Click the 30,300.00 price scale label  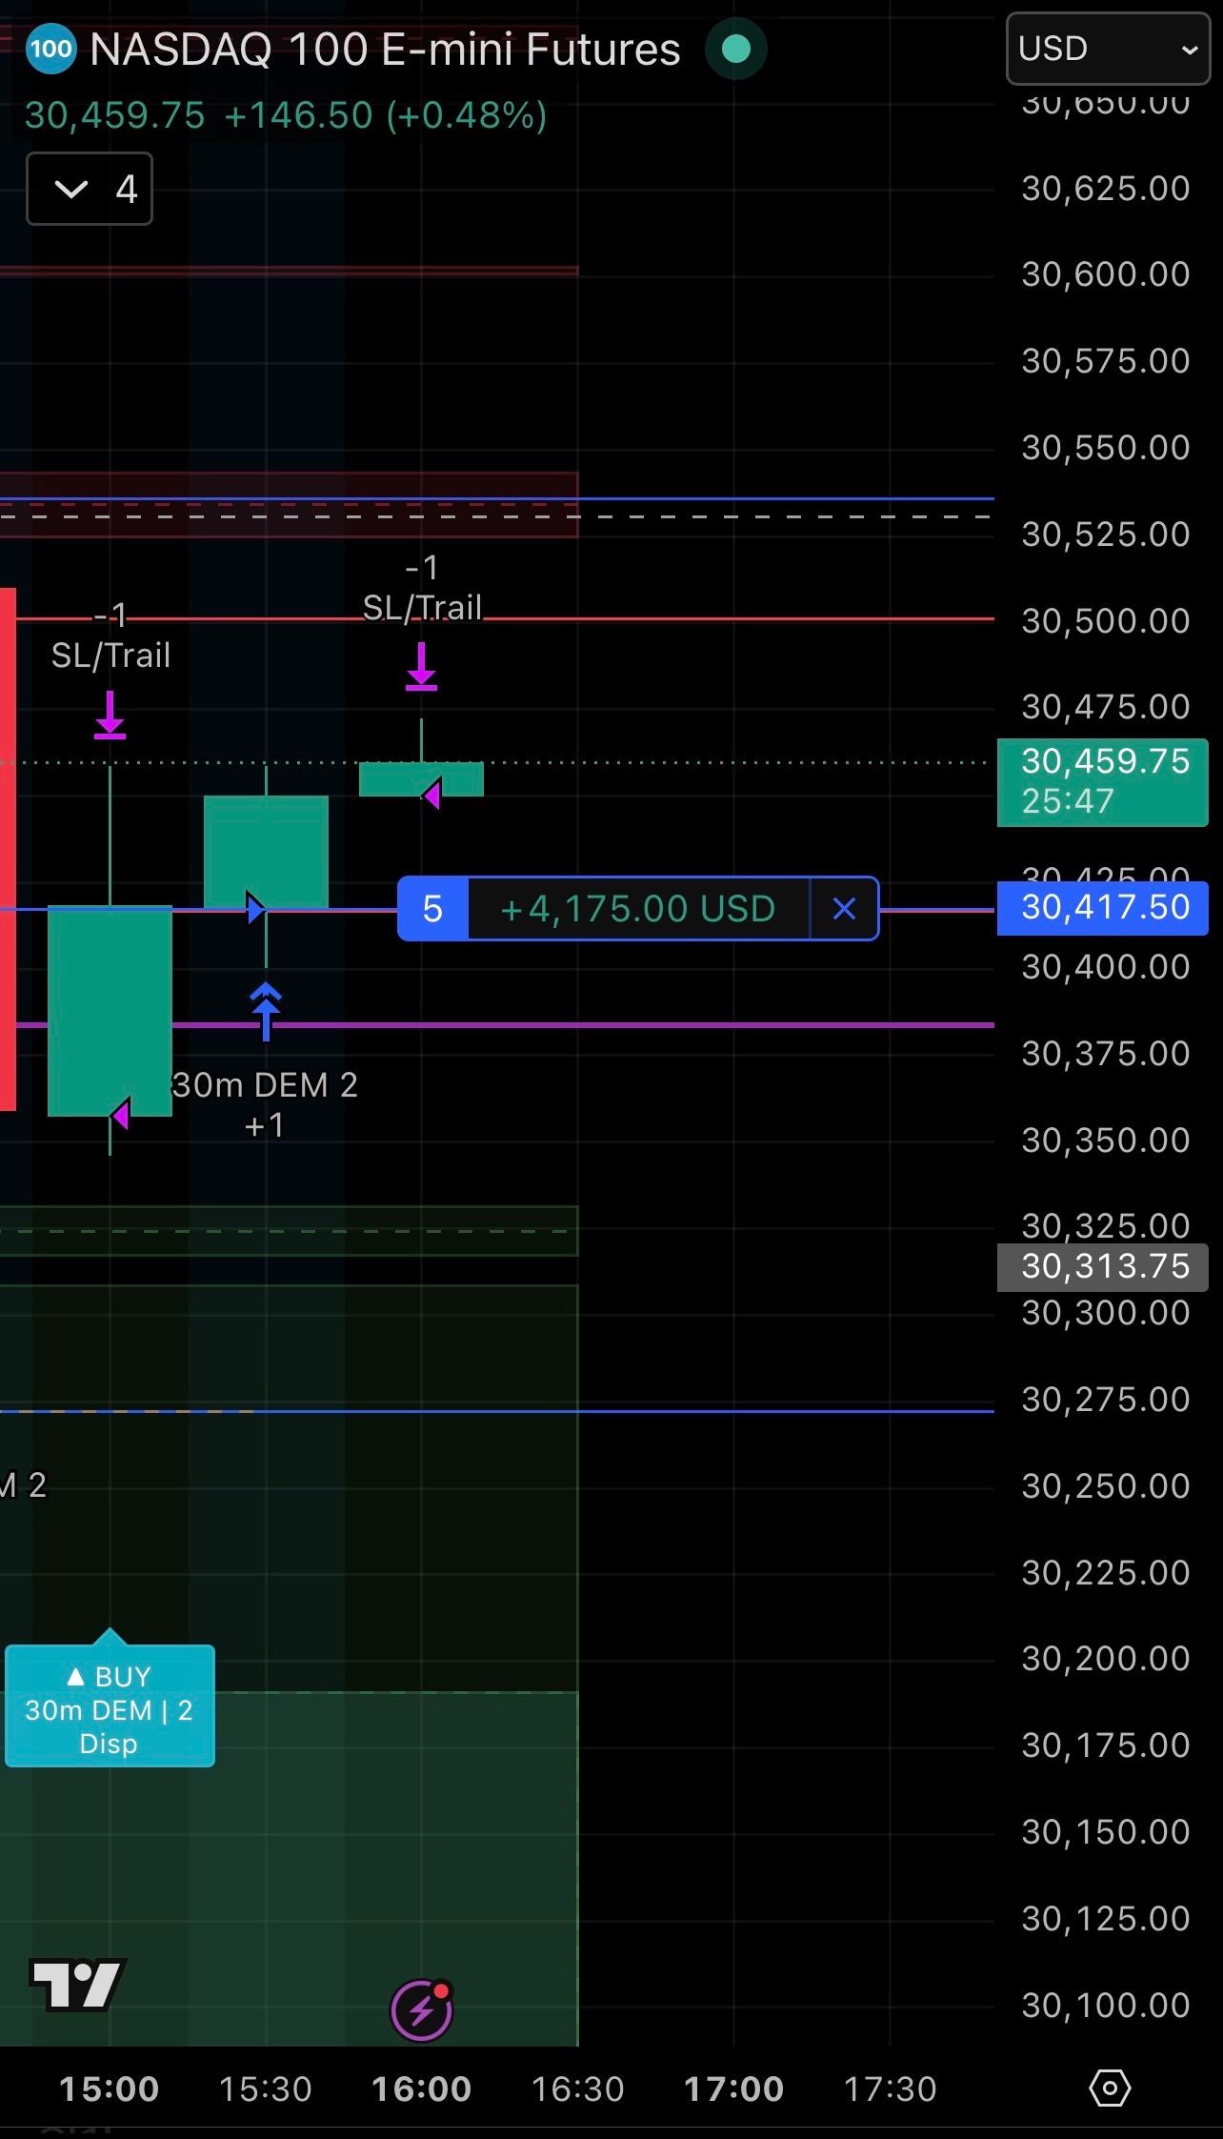coord(1106,1313)
